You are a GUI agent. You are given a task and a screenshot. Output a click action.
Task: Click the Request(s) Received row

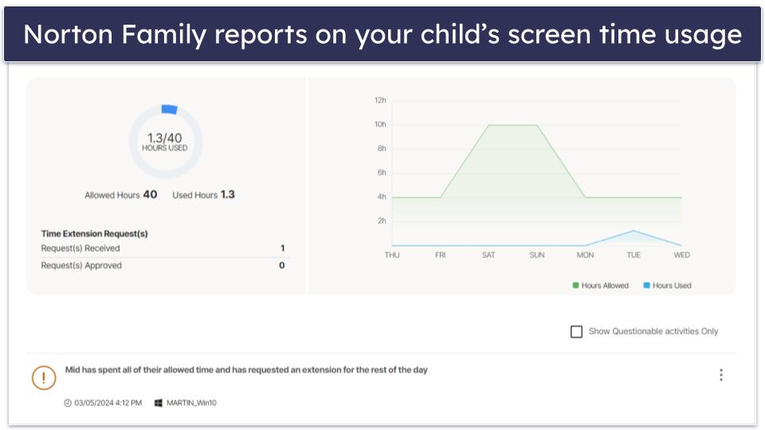point(165,248)
